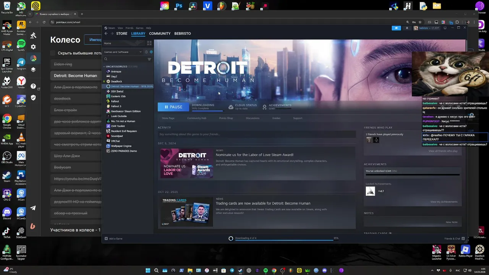Open wheel page settings gear in sidebar

(33, 47)
